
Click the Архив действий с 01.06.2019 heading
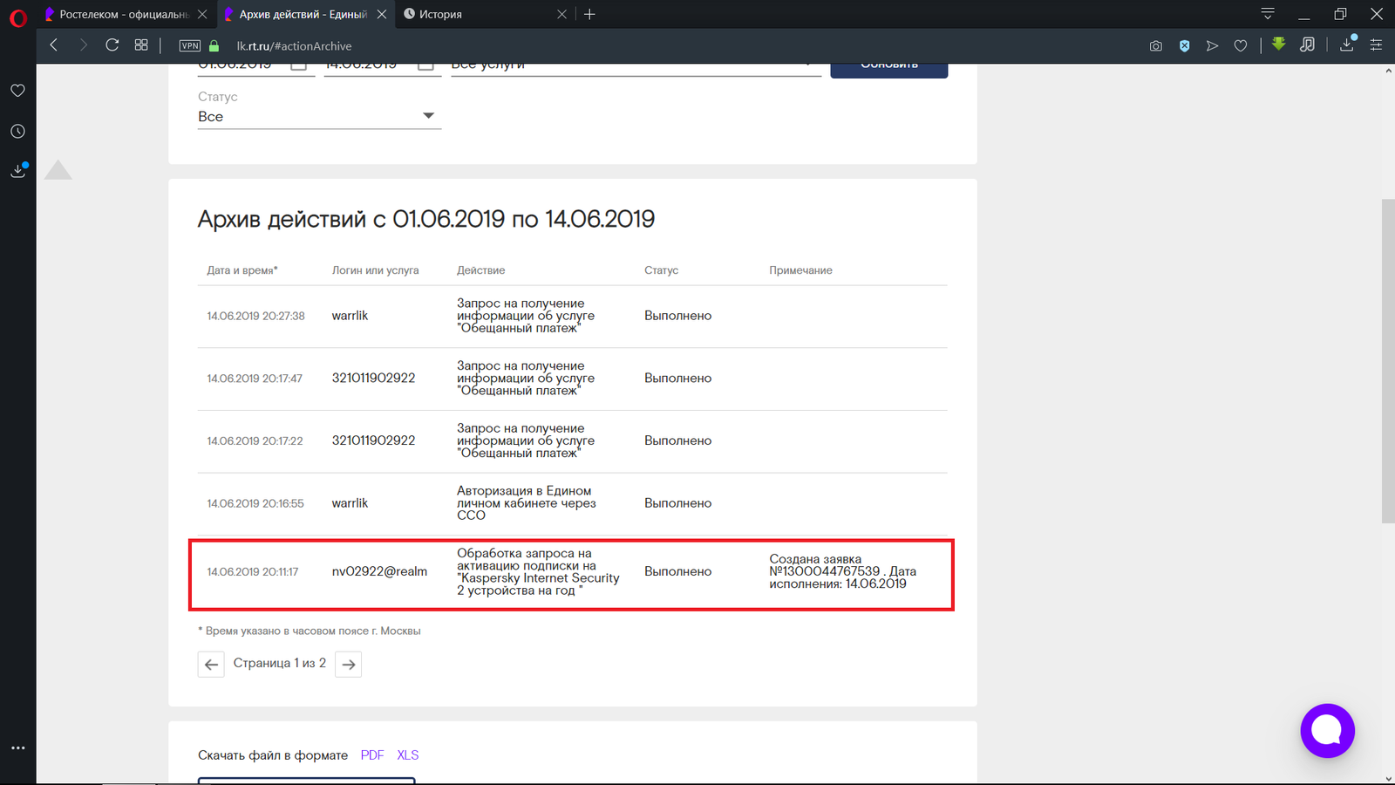pyautogui.click(x=425, y=219)
